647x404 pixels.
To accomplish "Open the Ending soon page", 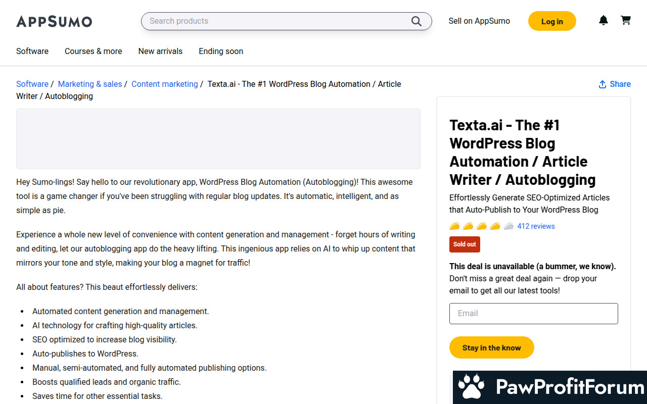I will click(x=221, y=51).
